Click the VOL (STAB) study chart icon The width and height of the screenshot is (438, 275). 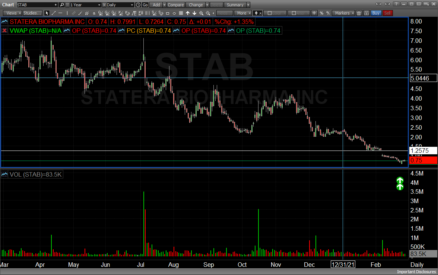(4, 175)
